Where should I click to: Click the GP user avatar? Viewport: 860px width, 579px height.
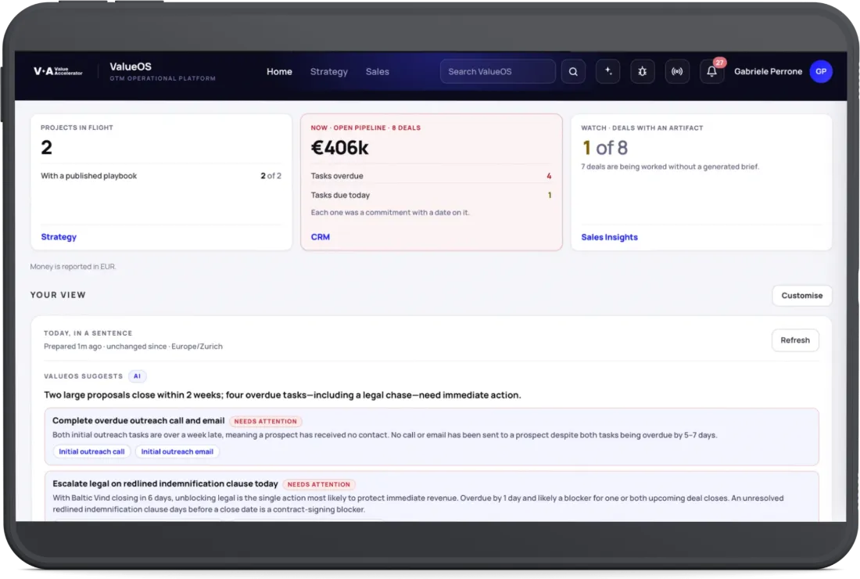pyautogui.click(x=820, y=71)
